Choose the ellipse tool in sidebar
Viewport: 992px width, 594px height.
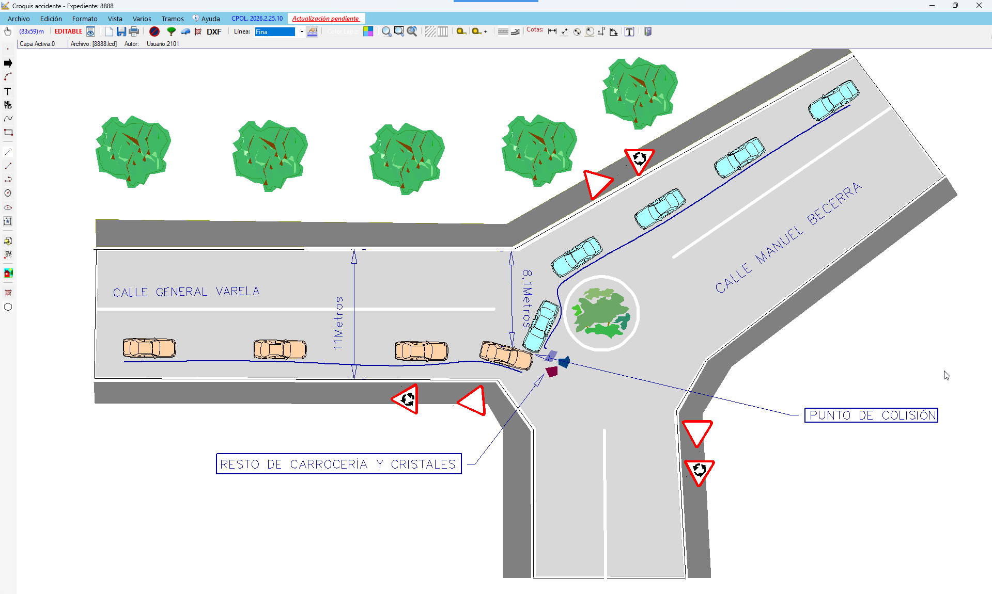[x=8, y=207]
